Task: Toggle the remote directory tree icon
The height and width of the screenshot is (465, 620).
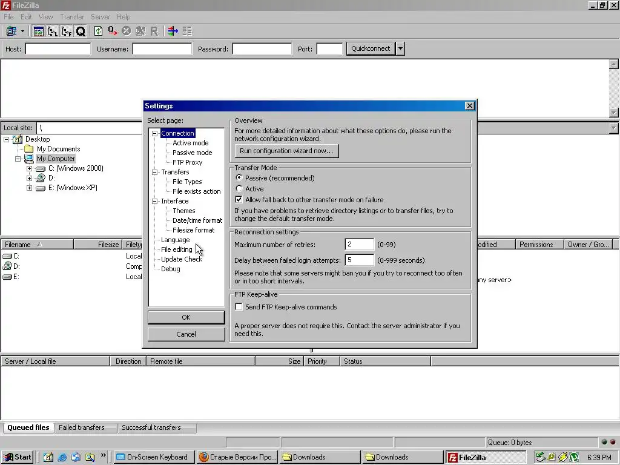Action: tap(67, 31)
